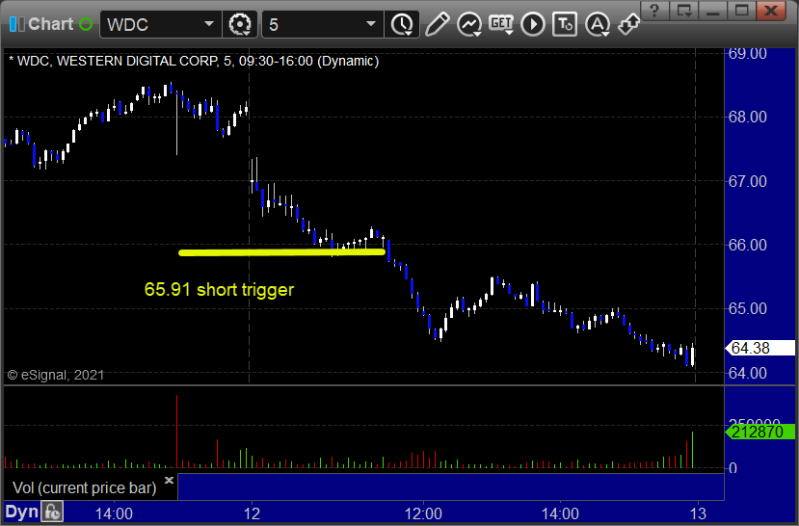Click the green link circle next to Chart
Viewport: 799px width, 526px height.
[86, 24]
